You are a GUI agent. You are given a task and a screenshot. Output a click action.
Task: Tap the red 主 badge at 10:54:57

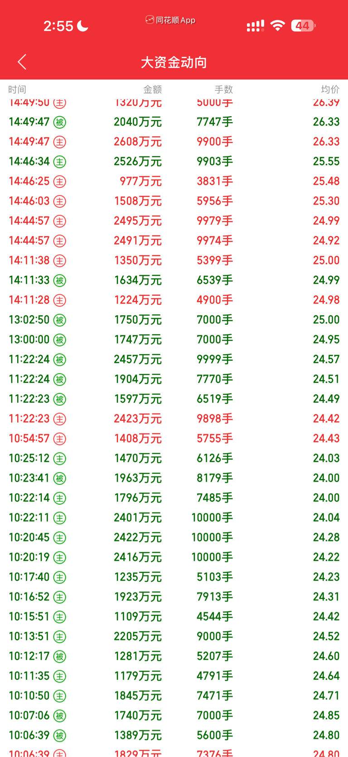tap(60, 439)
